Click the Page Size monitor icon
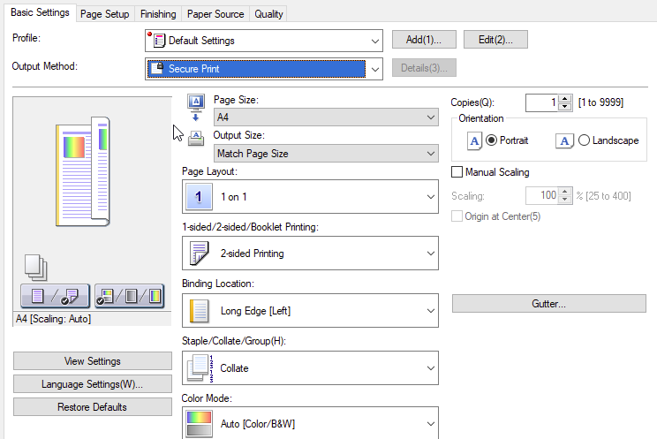Viewport: 657px width, 439px height. click(x=196, y=108)
